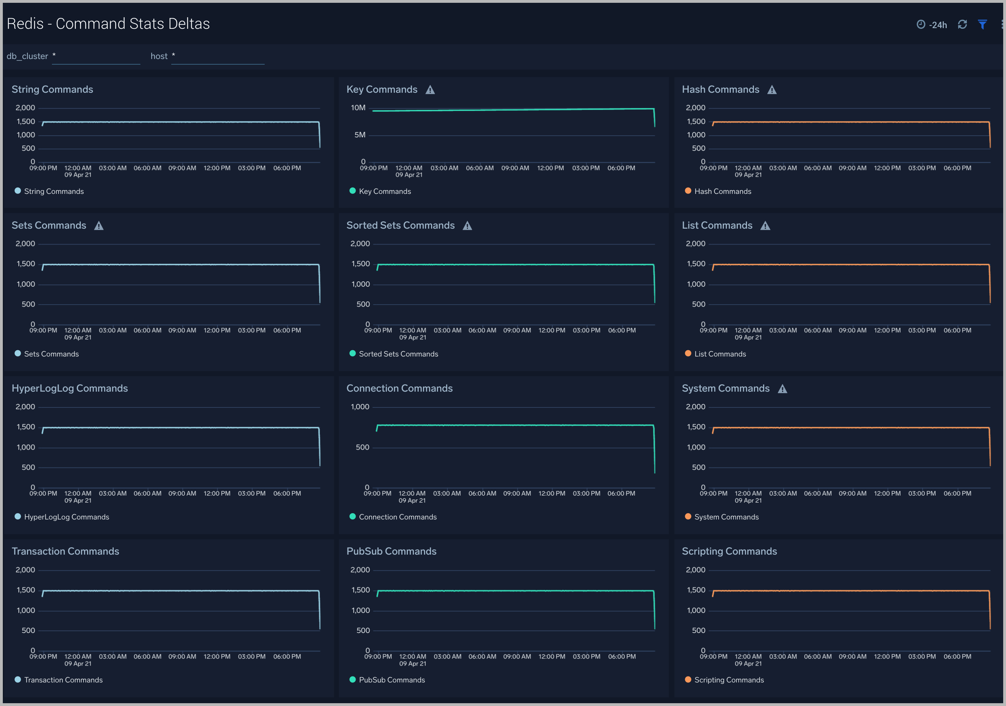Click the clock icon next to -24h

click(x=921, y=25)
